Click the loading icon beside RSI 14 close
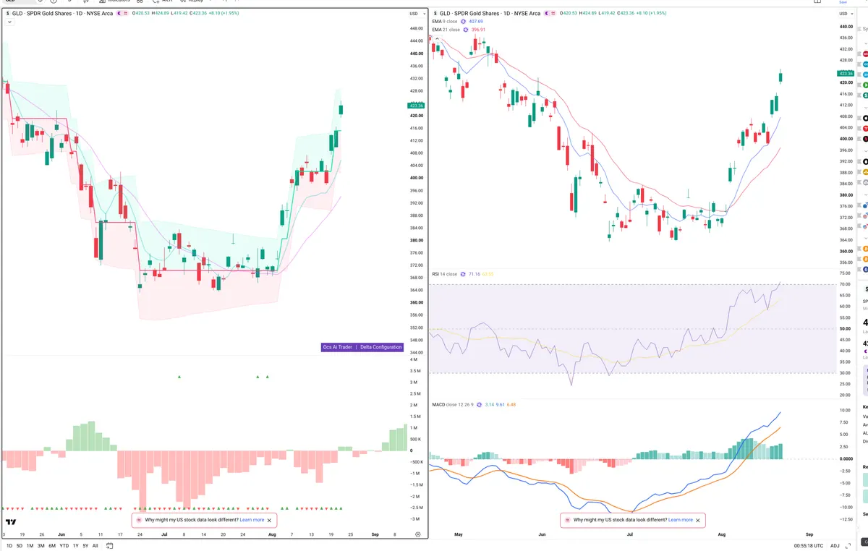 coord(463,274)
